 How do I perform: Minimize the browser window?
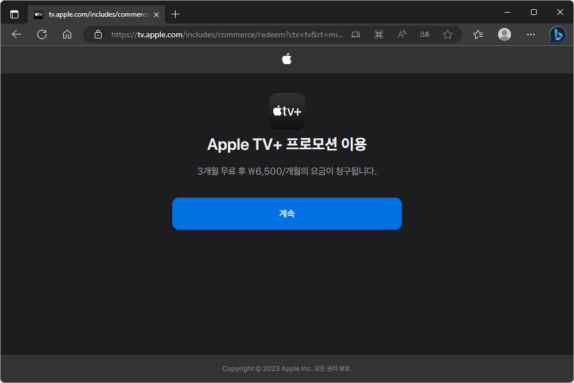click(x=507, y=12)
